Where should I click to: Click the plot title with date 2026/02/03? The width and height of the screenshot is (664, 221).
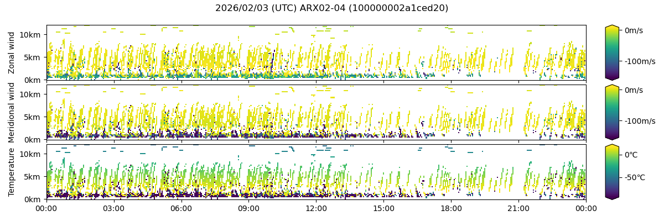(x=331, y=8)
